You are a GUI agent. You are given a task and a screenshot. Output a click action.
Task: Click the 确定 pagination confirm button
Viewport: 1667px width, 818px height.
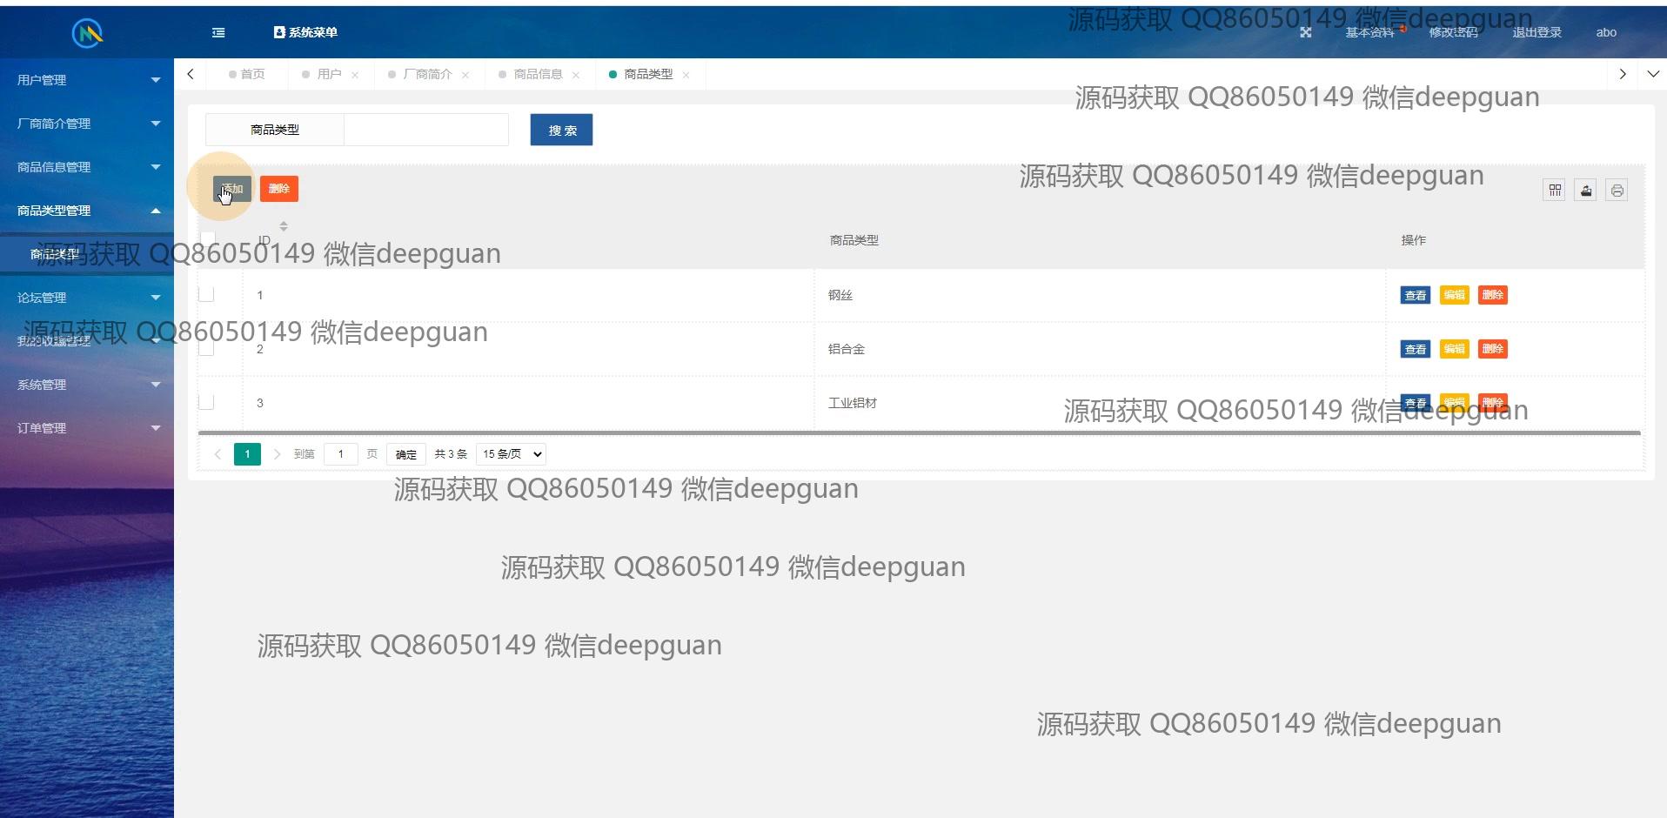click(x=405, y=454)
